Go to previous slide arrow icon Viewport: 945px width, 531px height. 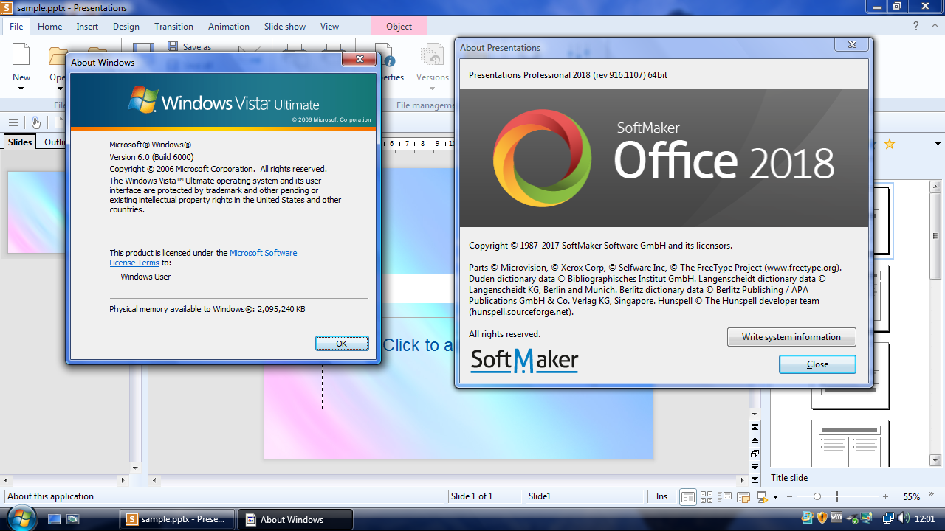click(x=755, y=440)
